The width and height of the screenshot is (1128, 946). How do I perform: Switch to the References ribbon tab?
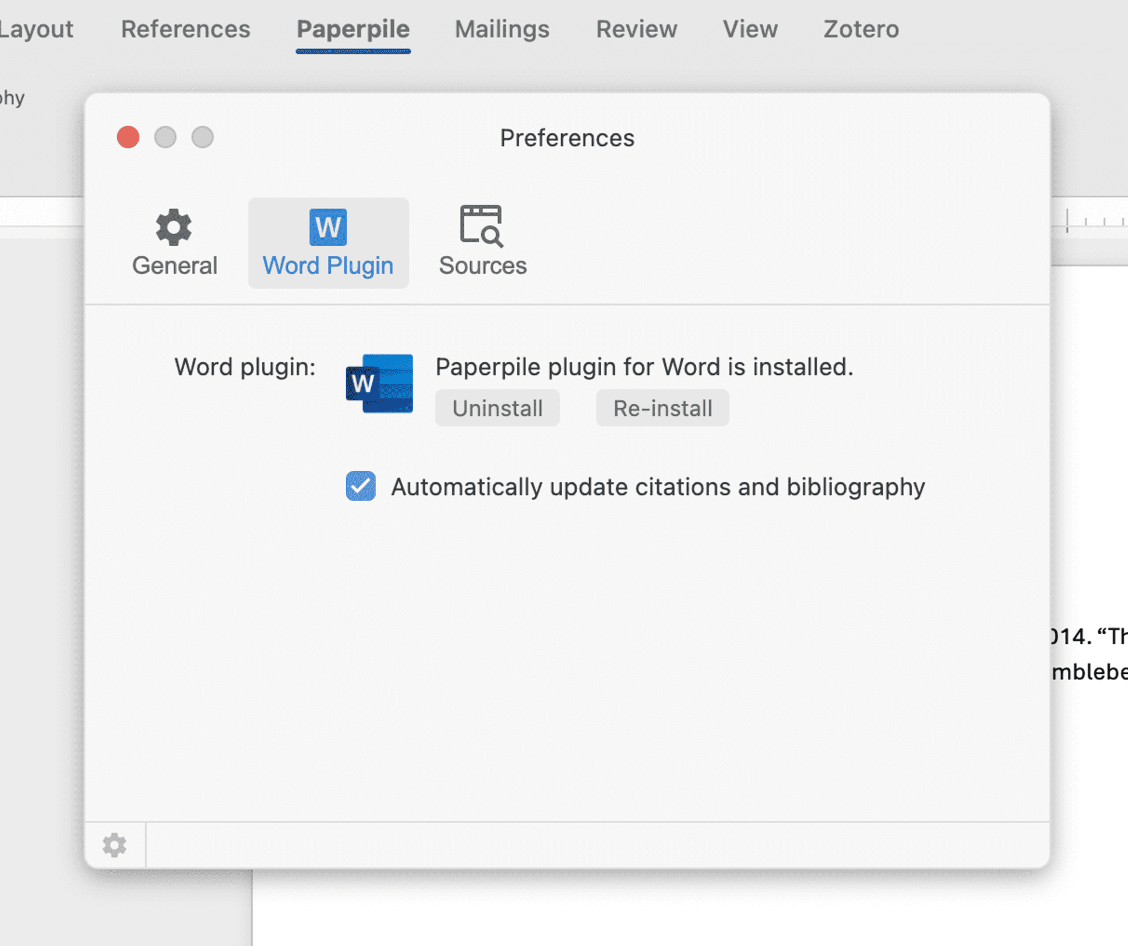pyautogui.click(x=185, y=29)
